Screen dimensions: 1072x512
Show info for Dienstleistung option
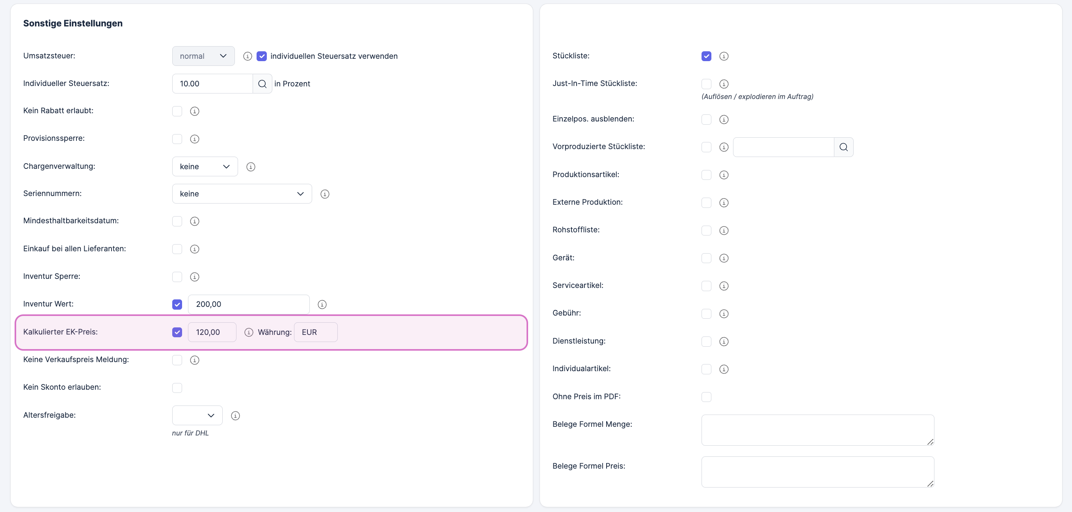click(x=724, y=342)
